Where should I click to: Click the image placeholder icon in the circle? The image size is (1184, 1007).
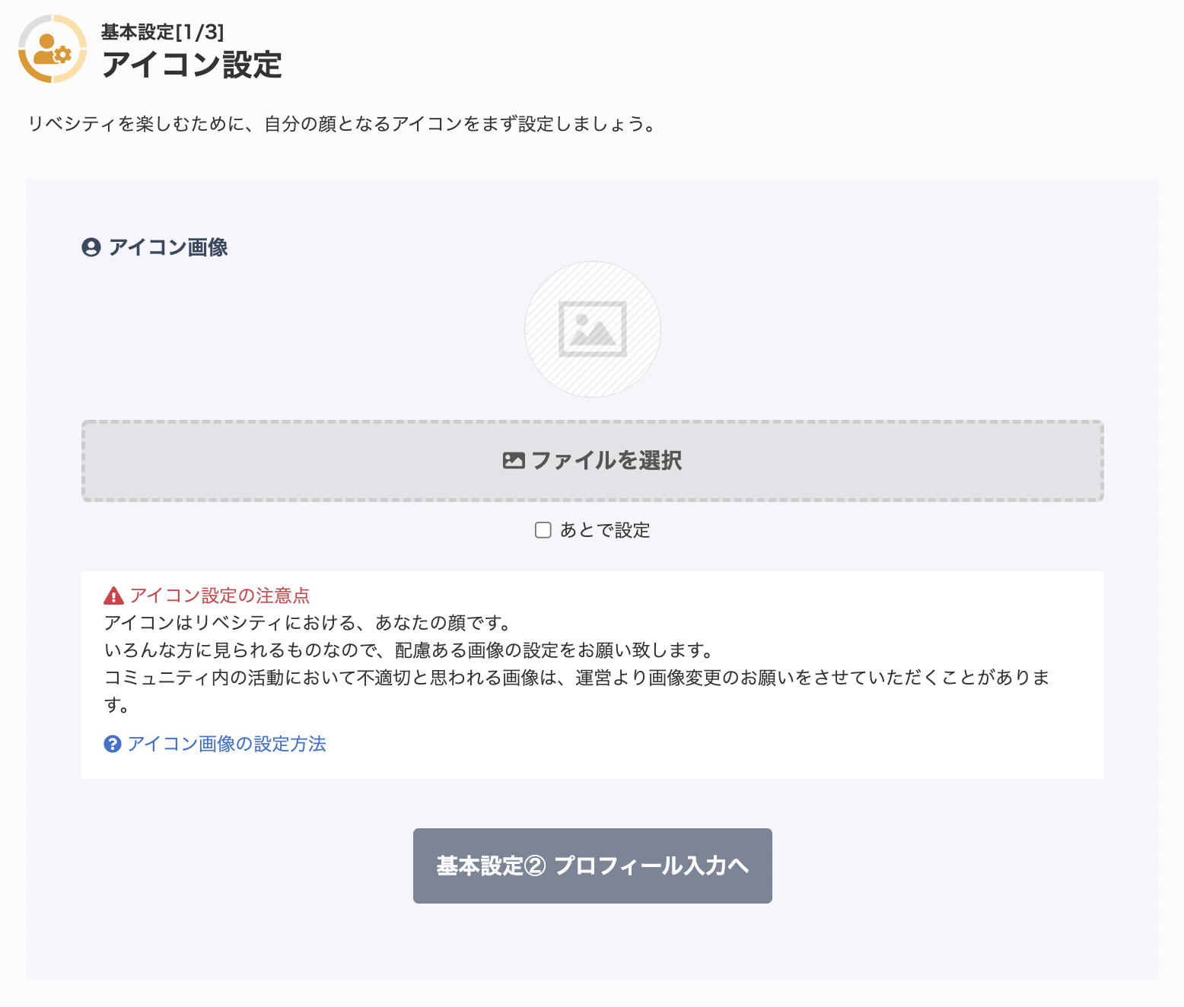click(x=592, y=329)
